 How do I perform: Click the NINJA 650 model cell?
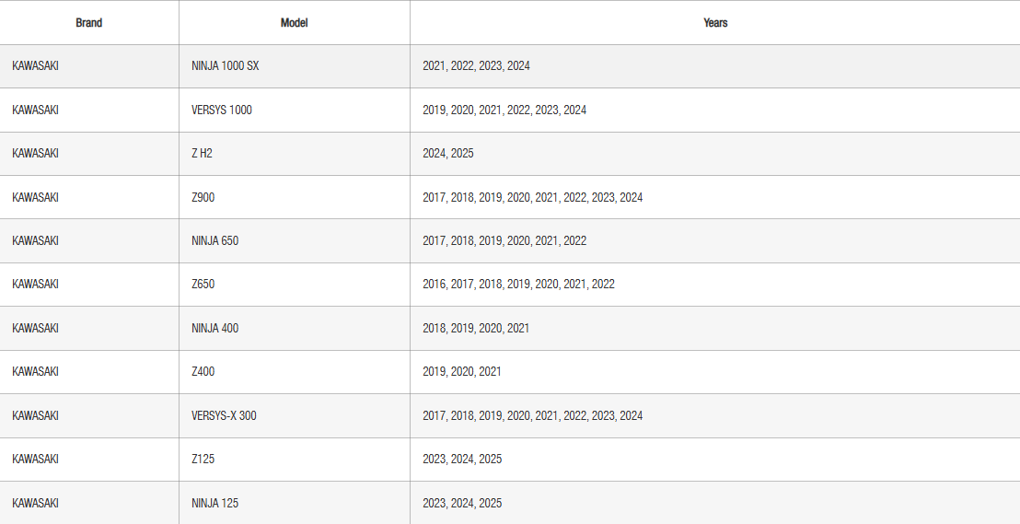pos(215,240)
